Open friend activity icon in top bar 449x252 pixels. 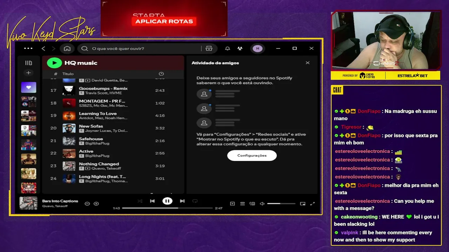[x=240, y=48]
